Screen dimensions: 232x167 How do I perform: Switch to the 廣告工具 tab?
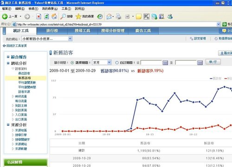143,31
